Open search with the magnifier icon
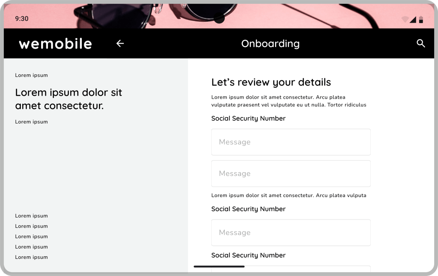The width and height of the screenshot is (438, 276). coord(421,44)
